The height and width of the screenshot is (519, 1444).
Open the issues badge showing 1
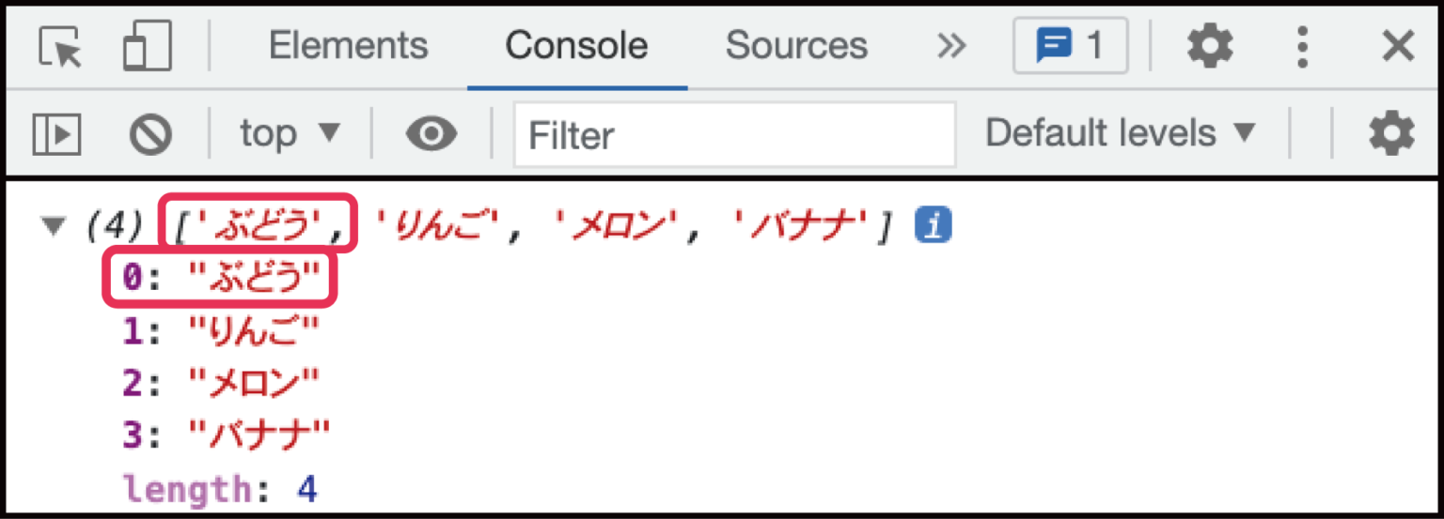pos(1070,46)
